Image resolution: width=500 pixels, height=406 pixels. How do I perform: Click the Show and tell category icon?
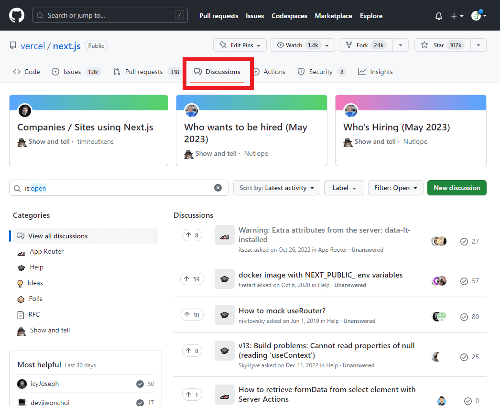(x=22, y=330)
